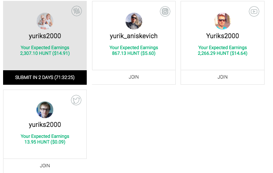Select the yuriks2000 Steem username
This screenshot has height=173, width=273.
[x=45, y=36]
